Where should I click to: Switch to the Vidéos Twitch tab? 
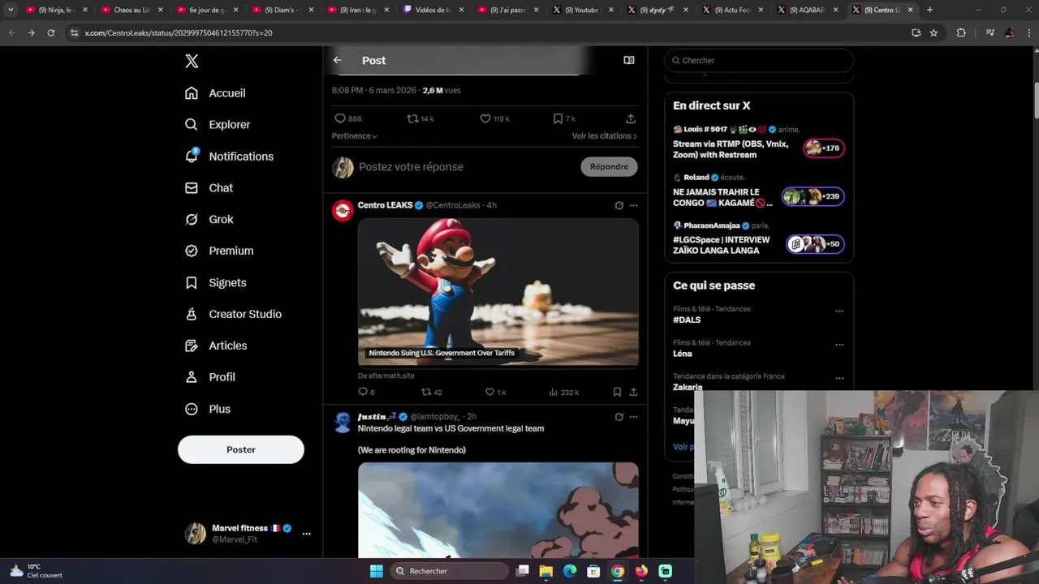pyautogui.click(x=433, y=10)
